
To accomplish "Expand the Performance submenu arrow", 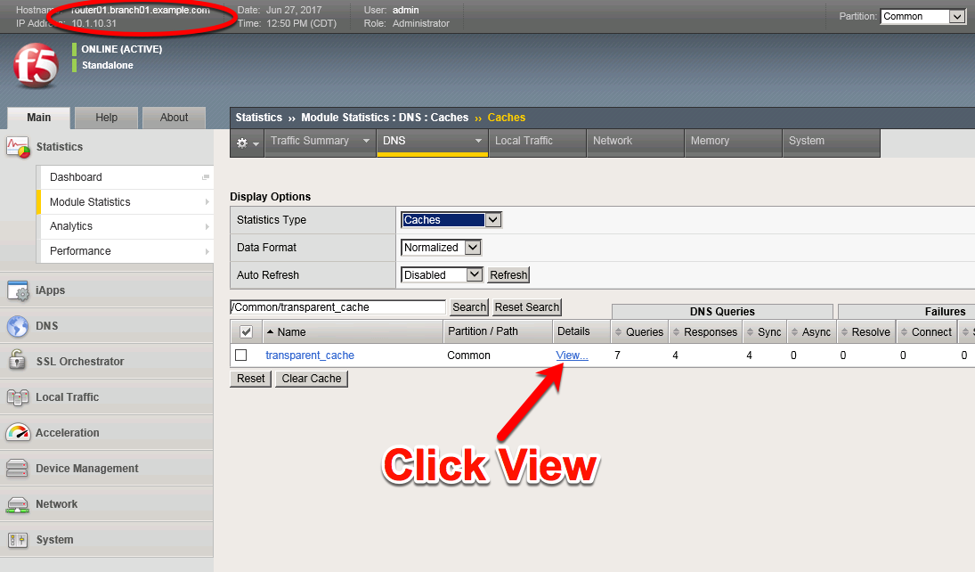I will coord(207,251).
